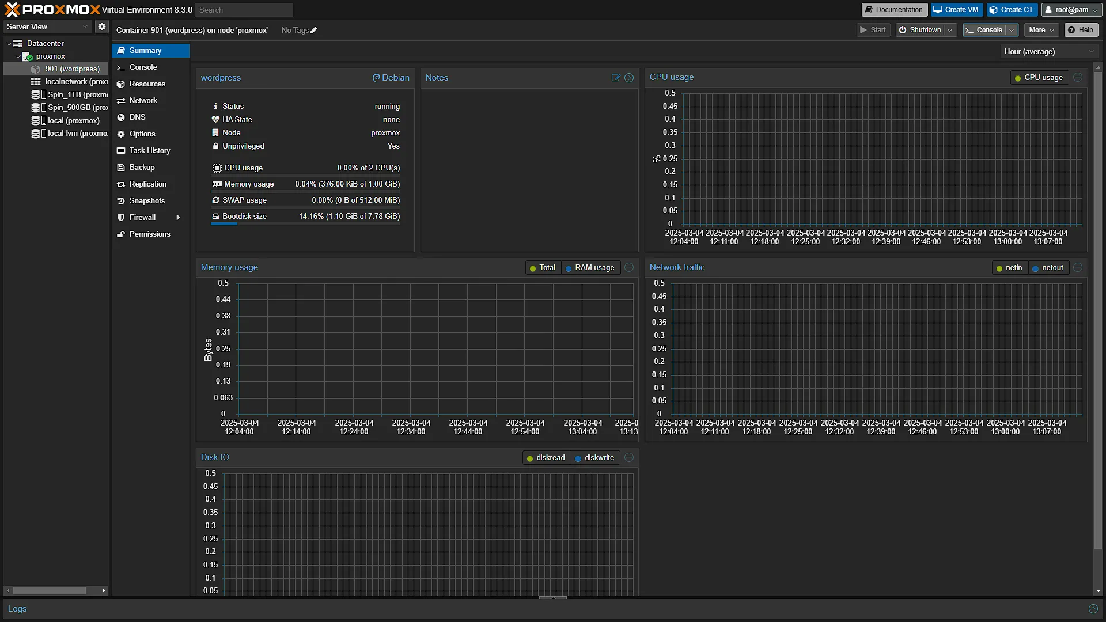Click the Server View settings gear icon
Image resolution: width=1106 pixels, height=622 pixels.
tap(102, 26)
